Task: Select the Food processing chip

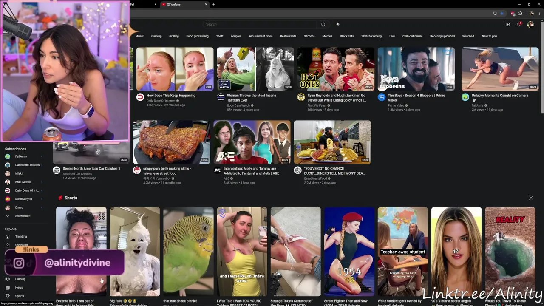Action: (x=197, y=36)
